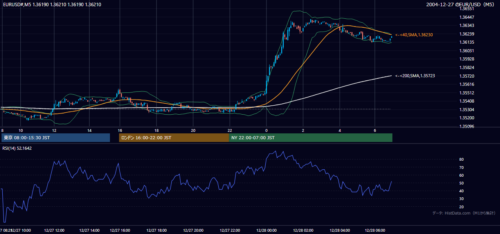Viewport: 500px width, 234px height.
Task: Click price axis label 1.36343
Action: (467, 25)
